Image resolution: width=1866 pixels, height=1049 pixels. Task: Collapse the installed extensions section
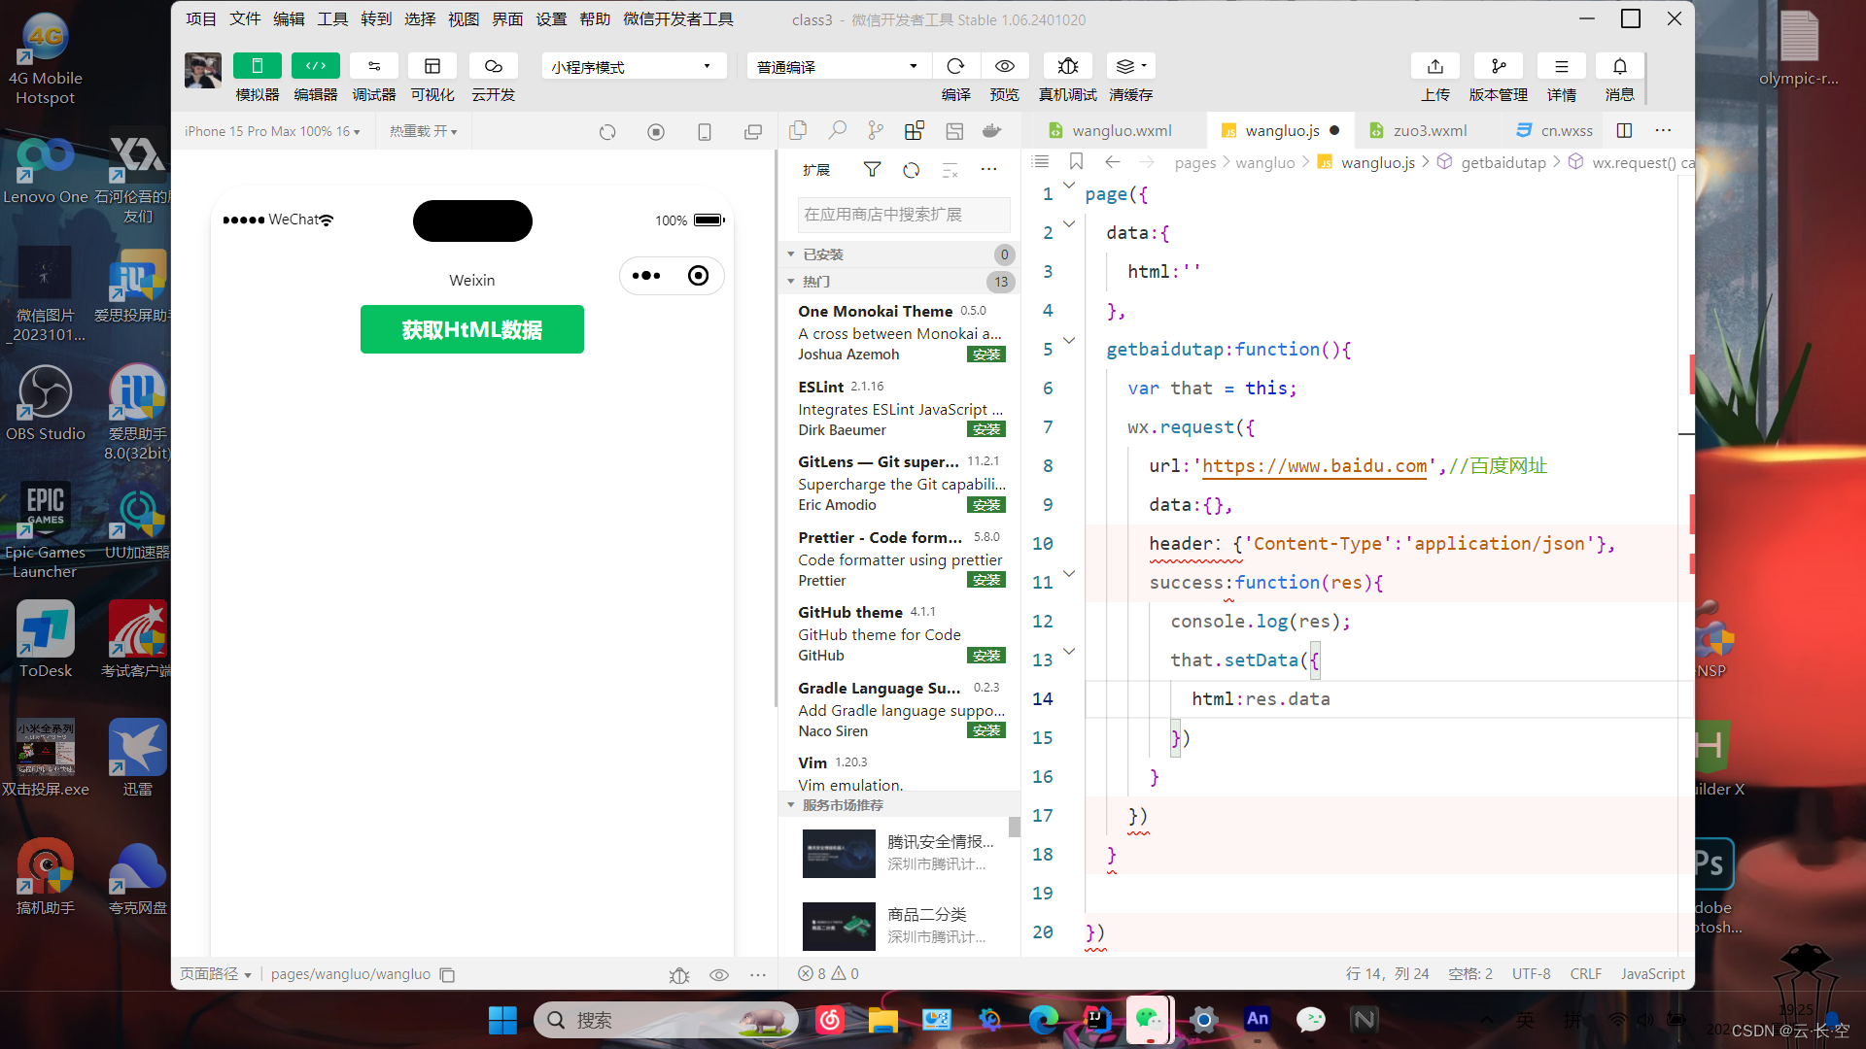(x=900, y=254)
